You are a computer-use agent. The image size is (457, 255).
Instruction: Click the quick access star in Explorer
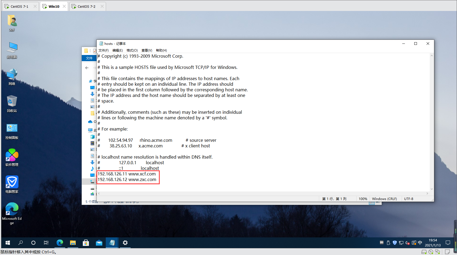pyautogui.click(x=91, y=81)
